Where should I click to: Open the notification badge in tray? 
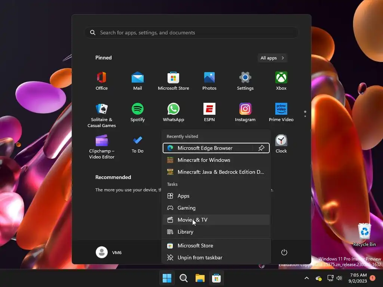point(373,278)
